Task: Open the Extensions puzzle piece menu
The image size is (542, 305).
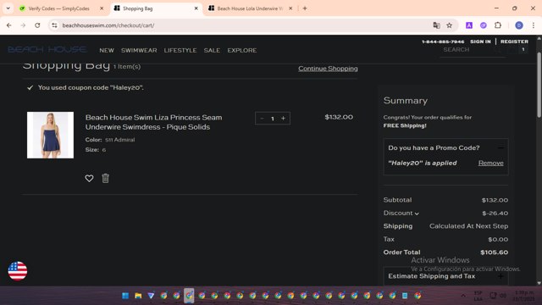Action: tap(498, 25)
